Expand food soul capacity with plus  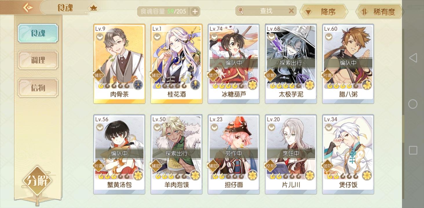click(195, 12)
